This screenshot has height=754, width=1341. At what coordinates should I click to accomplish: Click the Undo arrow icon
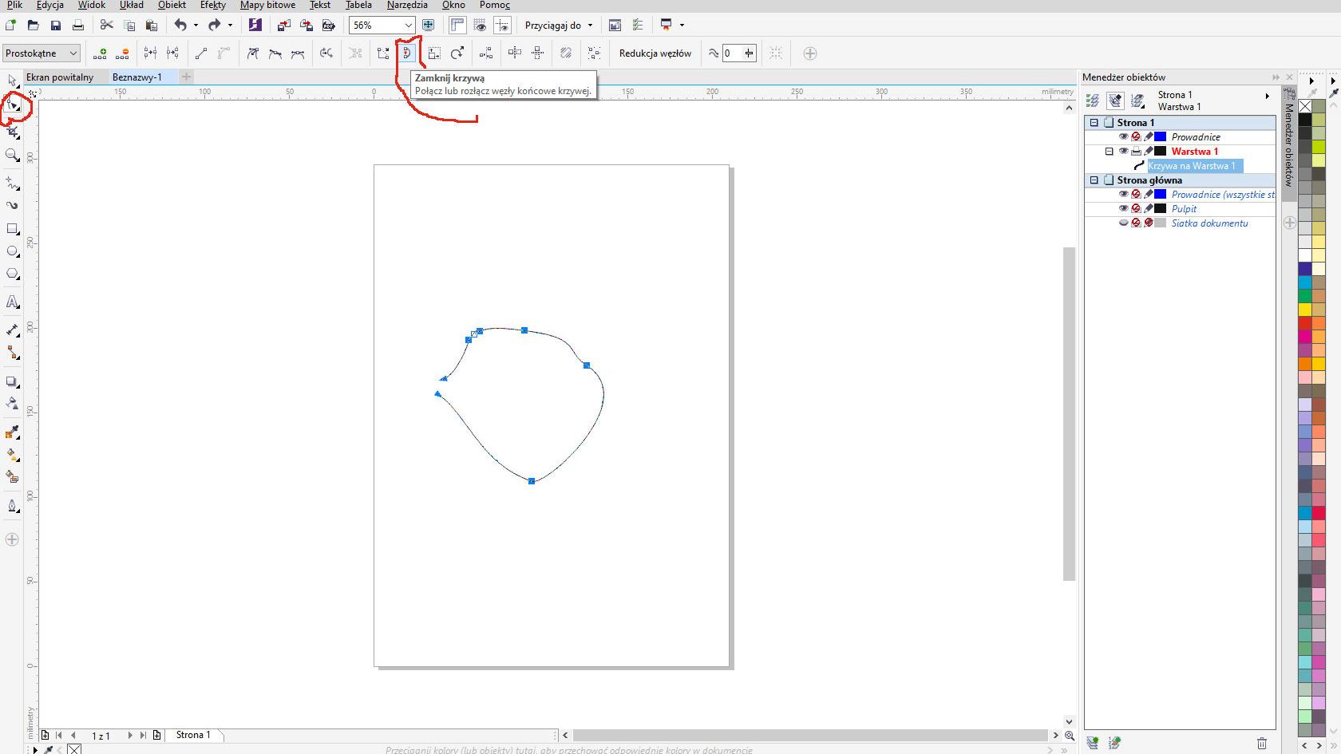pyautogui.click(x=180, y=26)
